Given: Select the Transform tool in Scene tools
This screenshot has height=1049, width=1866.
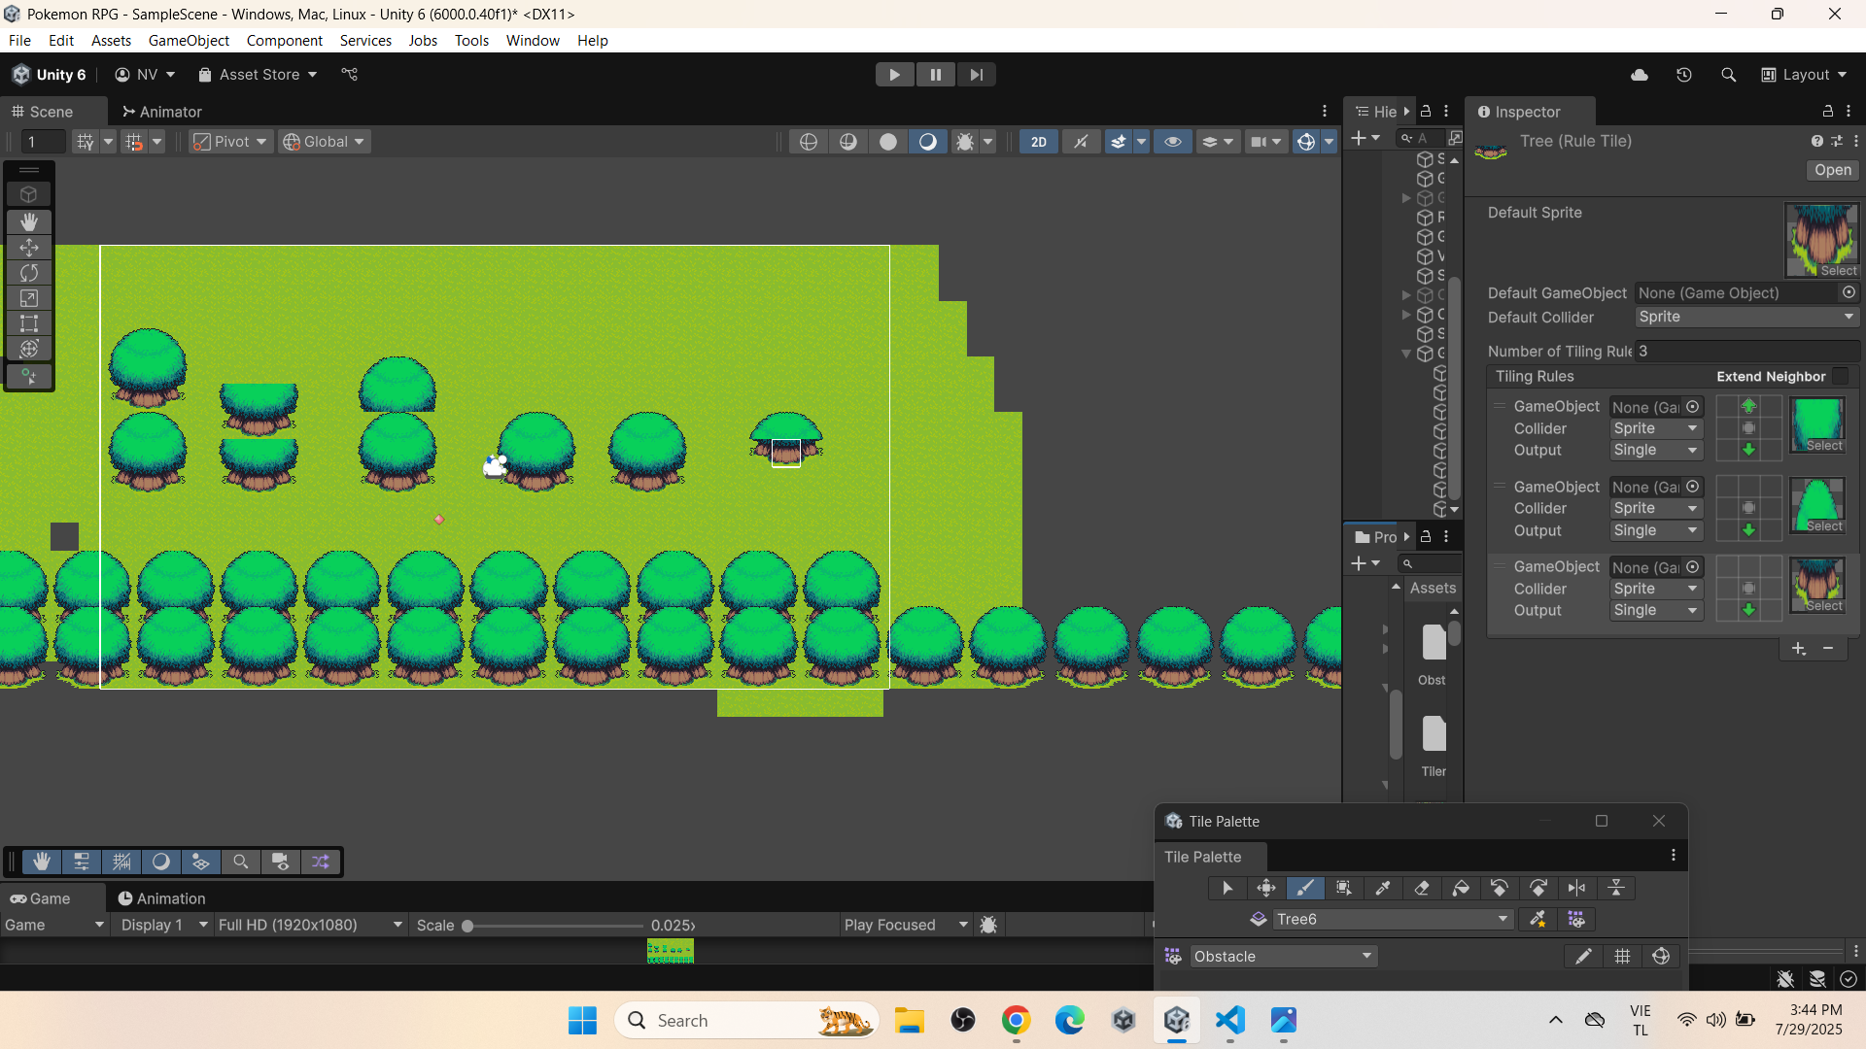Looking at the screenshot, I should pyautogui.click(x=29, y=349).
